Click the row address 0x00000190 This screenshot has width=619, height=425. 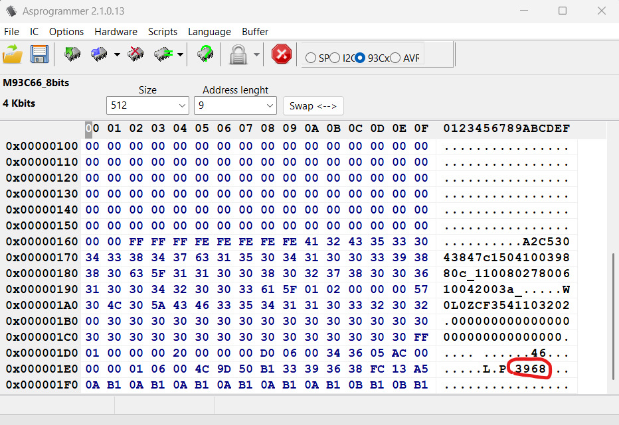click(42, 289)
